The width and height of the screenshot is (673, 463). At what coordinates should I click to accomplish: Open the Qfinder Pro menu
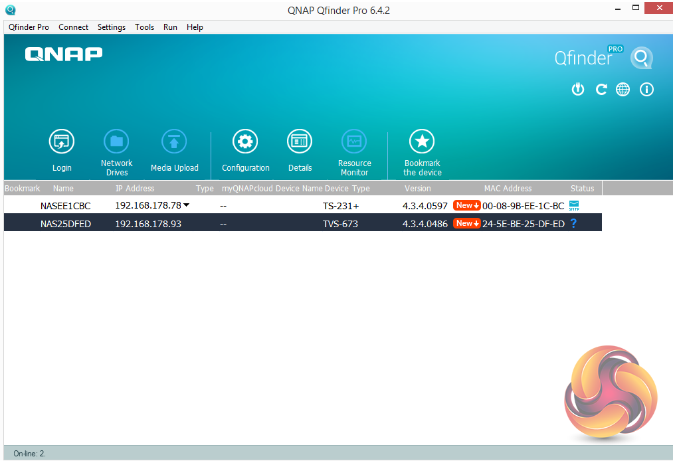pos(29,27)
